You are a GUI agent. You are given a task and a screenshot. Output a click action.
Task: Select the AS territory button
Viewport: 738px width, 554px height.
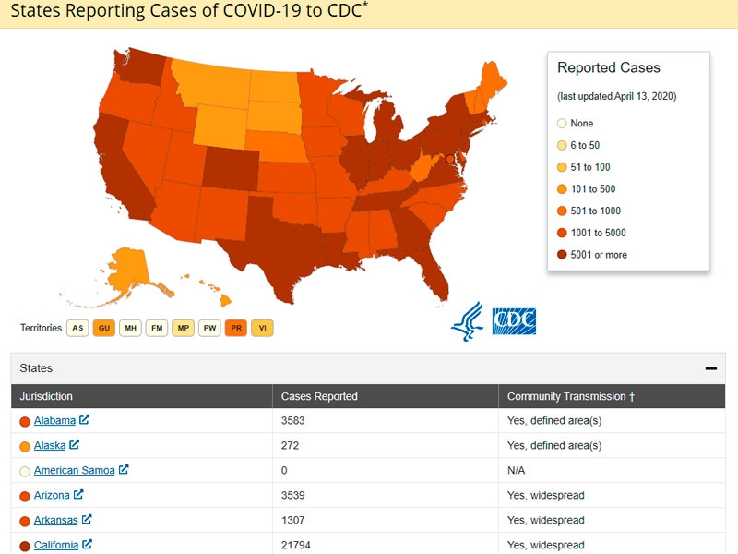pos(77,328)
